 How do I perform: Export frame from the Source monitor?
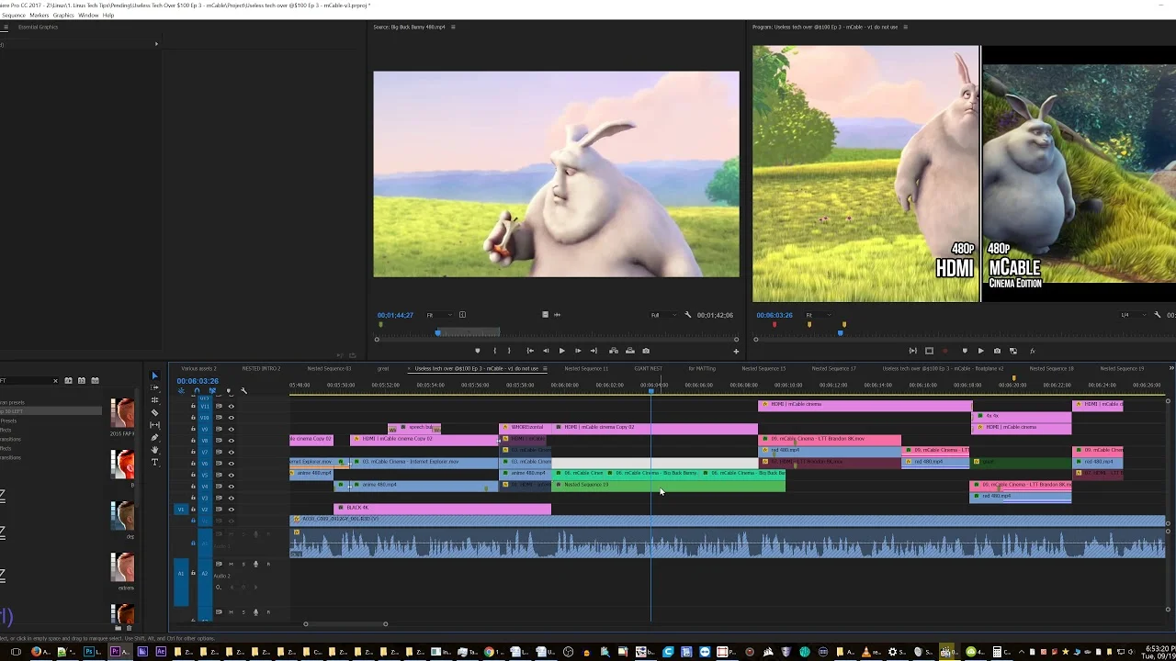click(646, 351)
